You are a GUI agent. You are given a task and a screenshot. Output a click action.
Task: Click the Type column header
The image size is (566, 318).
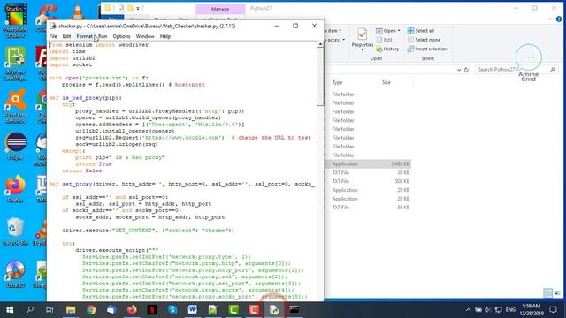[x=338, y=82]
